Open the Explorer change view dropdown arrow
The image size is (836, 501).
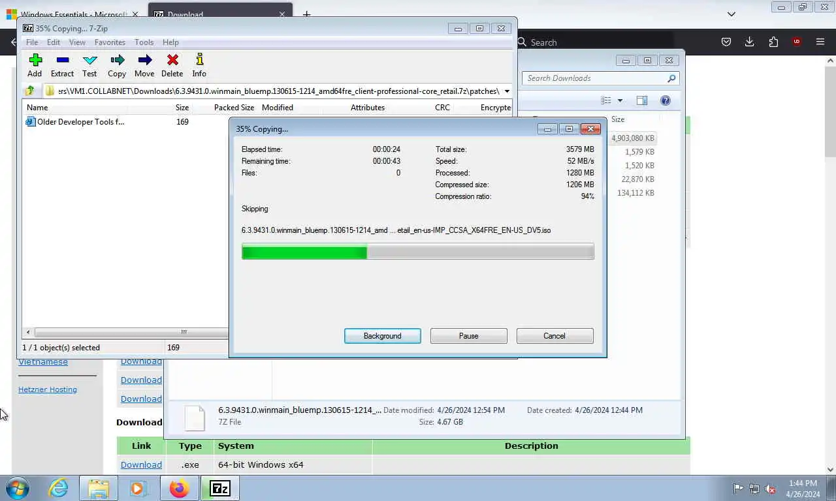[620, 100]
